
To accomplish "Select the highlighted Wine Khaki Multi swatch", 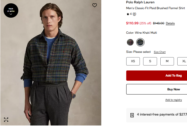I will click(x=140, y=42).
